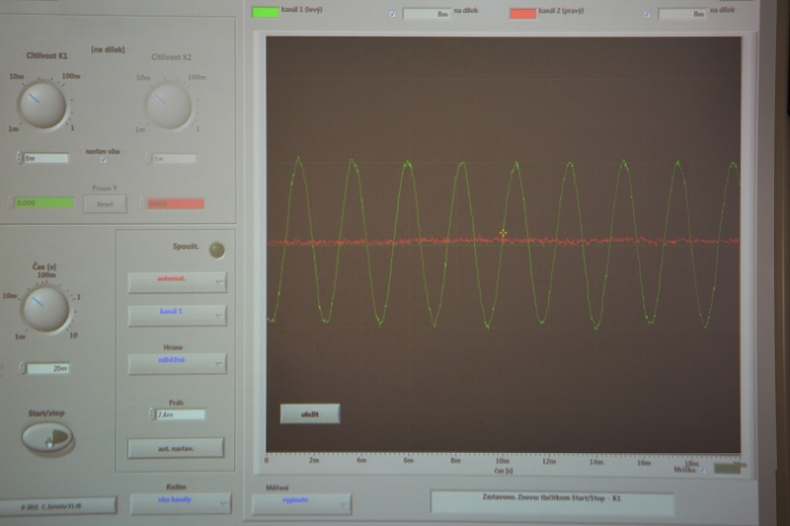Click the Mřížka grid color swatch
The height and width of the screenshot is (526, 790).
click(x=727, y=469)
